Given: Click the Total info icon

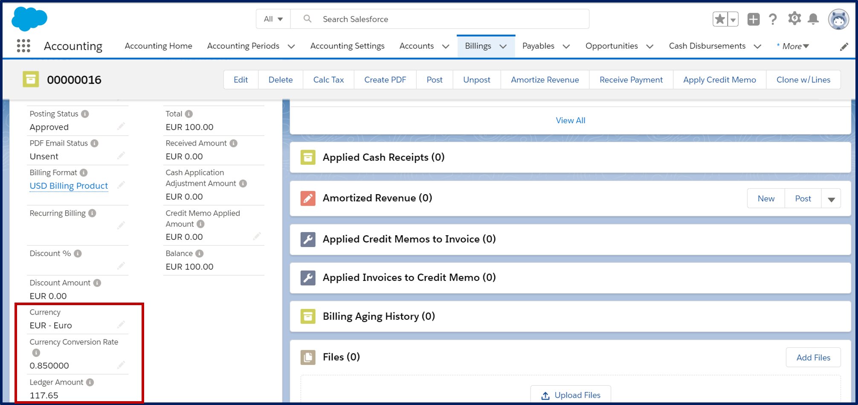Looking at the screenshot, I should click(189, 114).
